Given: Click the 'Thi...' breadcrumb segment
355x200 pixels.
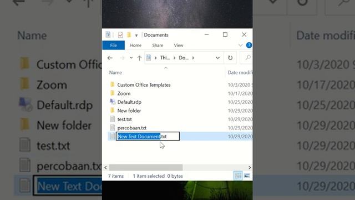Looking at the screenshot, I should [165, 58].
